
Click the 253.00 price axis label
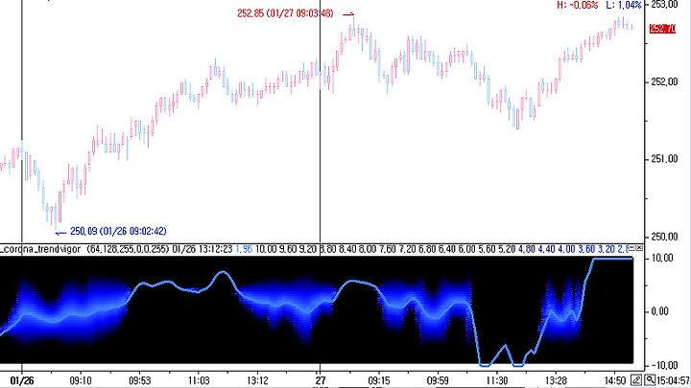[x=664, y=5]
